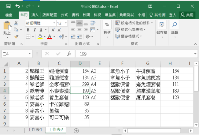Align text right

(86, 30)
